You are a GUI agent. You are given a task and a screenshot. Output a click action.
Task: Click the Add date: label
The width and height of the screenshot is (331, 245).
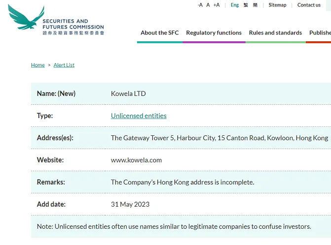51,204
